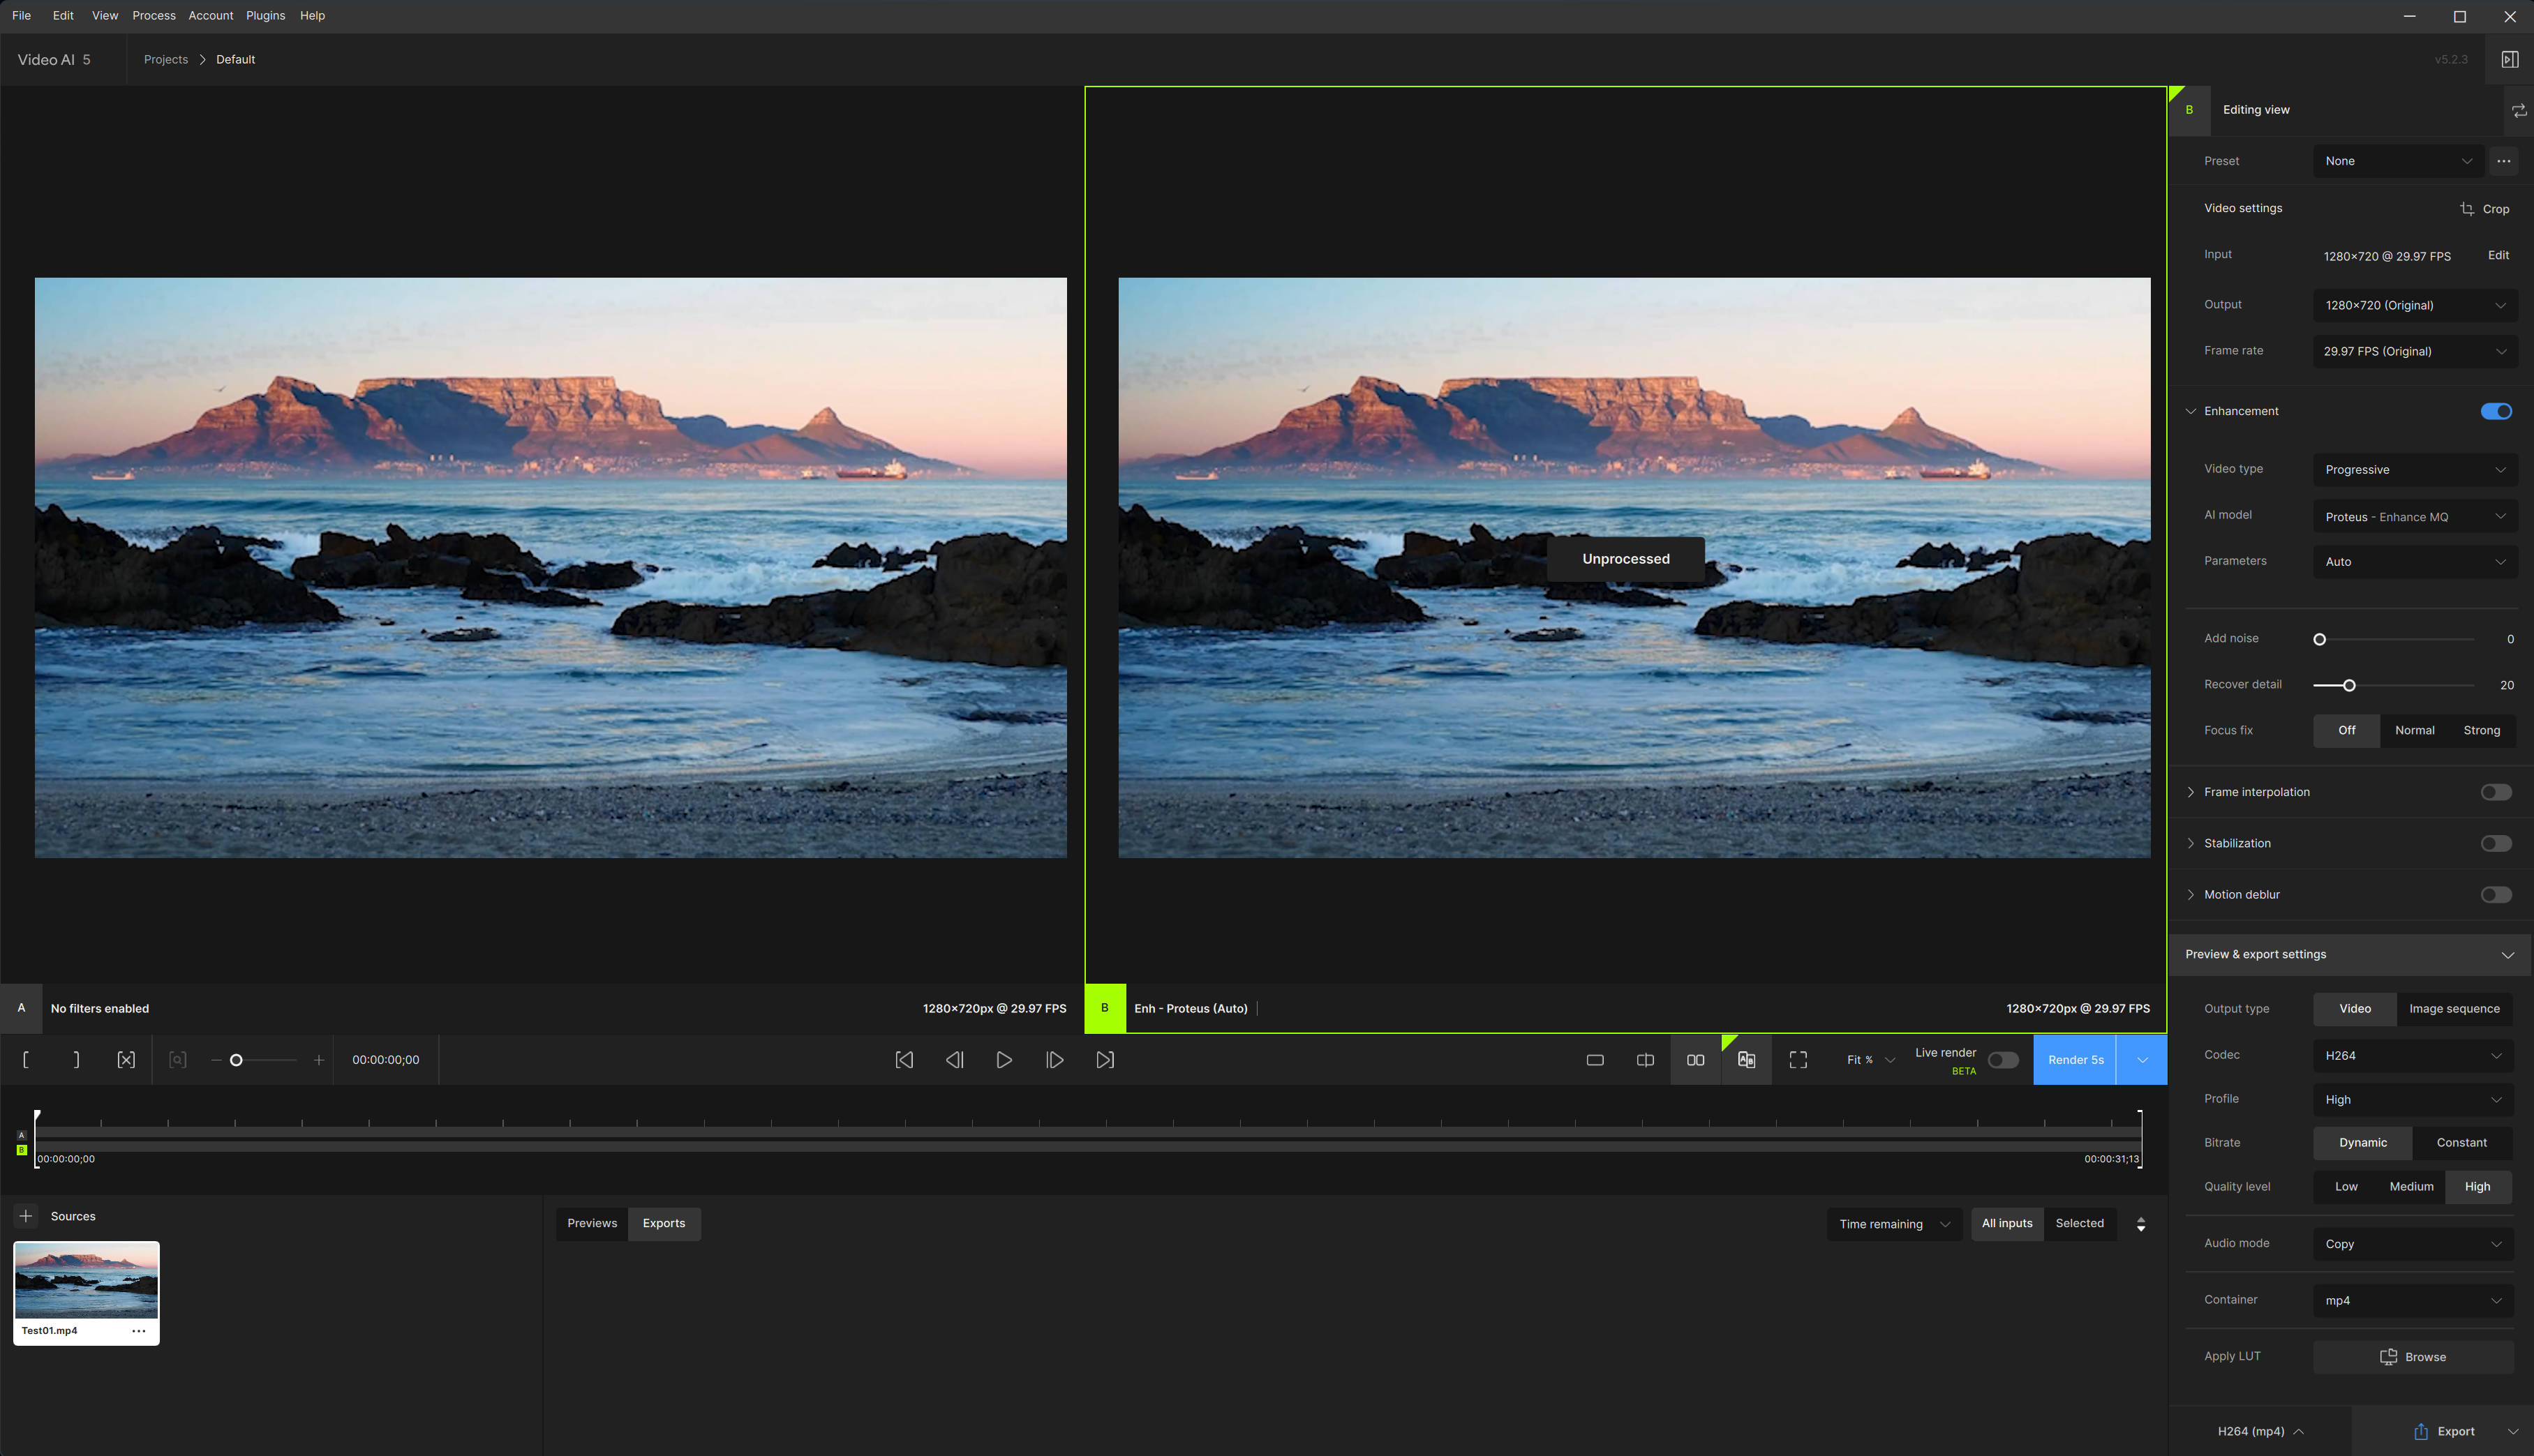Open the Process menu

point(153,15)
